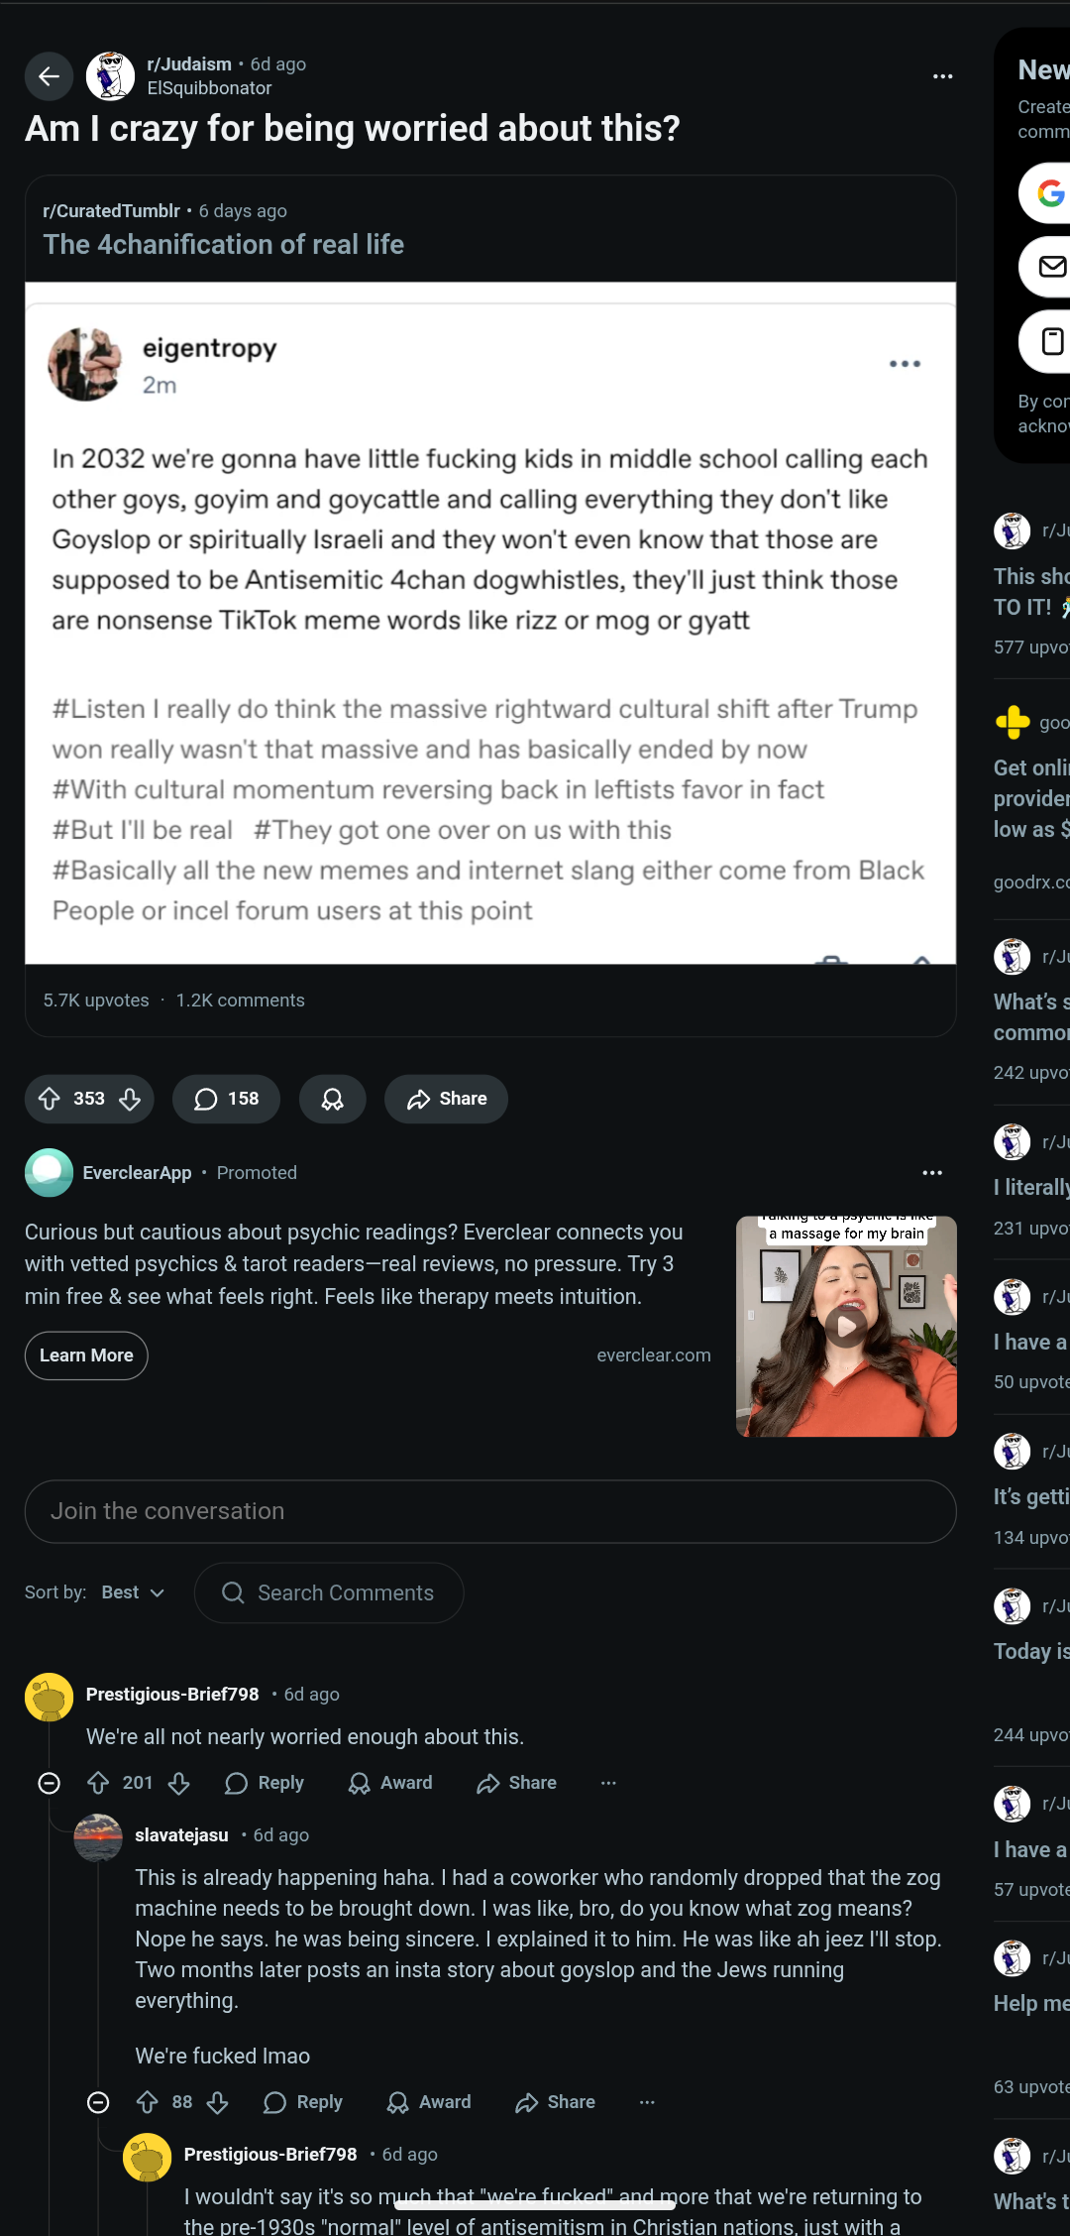Collapse slavatejasu's reply thread
The image size is (1070, 2236).
coord(98,2102)
